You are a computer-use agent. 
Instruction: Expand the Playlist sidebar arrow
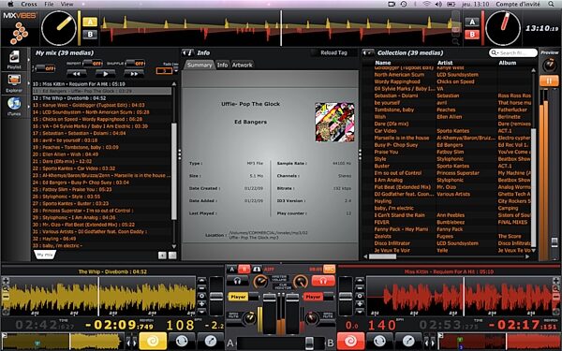click(29, 60)
